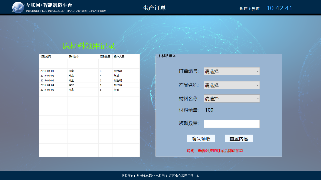This screenshot has height=180, width=321.
Task: Click the 10:42:41 clock display
Action: [x=279, y=8]
